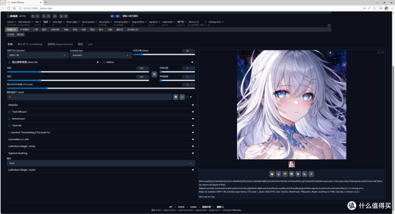
Task: Expand the ControlNet v1.1.445 section
Action: pyautogui.click(x=101, y=139)
